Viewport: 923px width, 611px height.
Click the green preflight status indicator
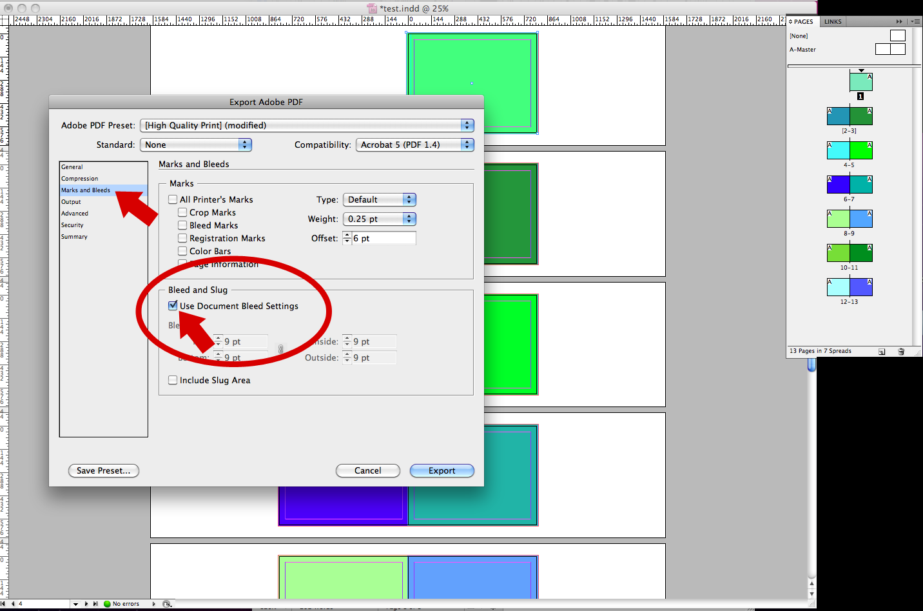108,604
